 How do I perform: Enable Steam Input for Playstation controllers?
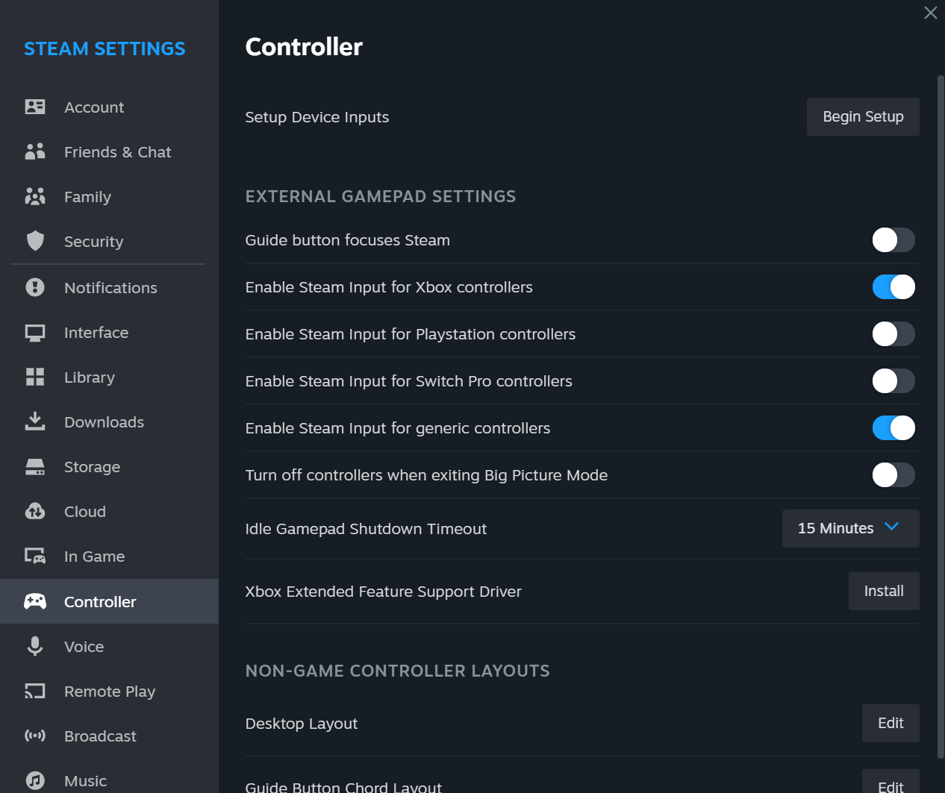tap(893, 334)
